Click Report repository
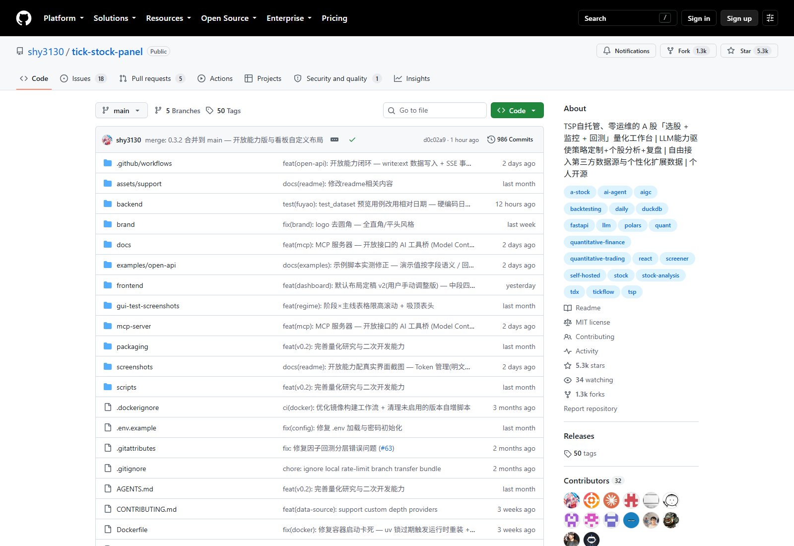Screen dimensions: 794x546 pos(591,409)
